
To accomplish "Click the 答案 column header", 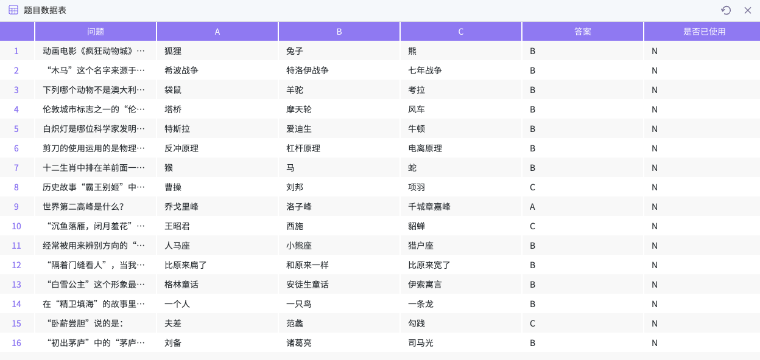I will click(583, 32).
